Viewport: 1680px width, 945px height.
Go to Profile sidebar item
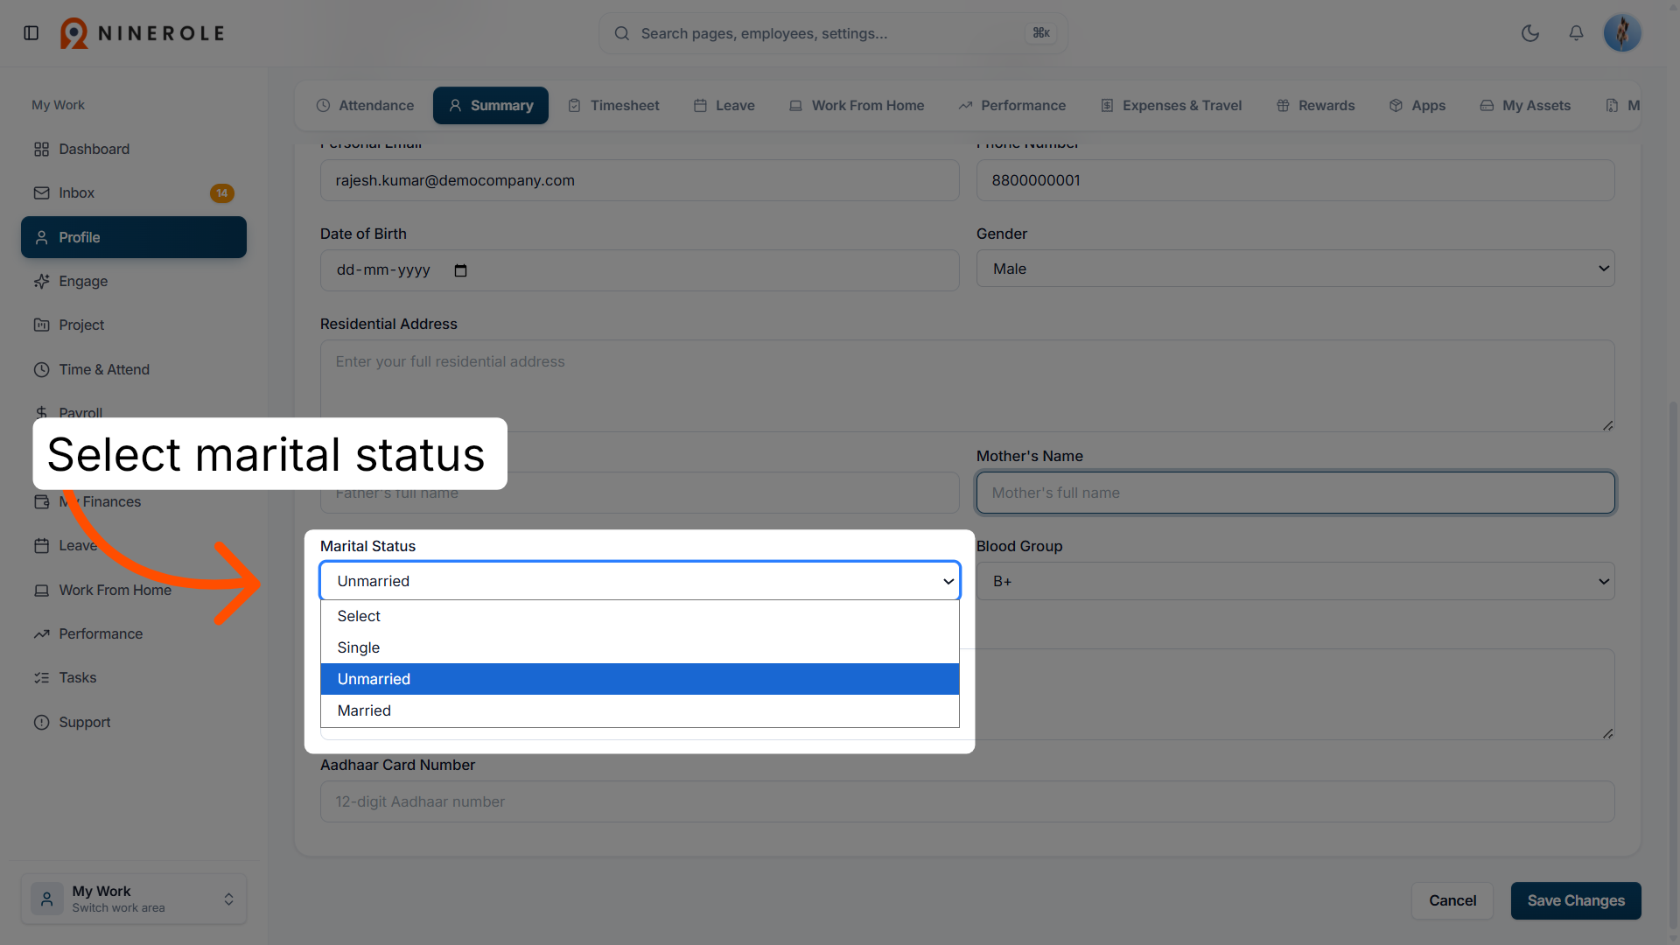coord(134,237)
